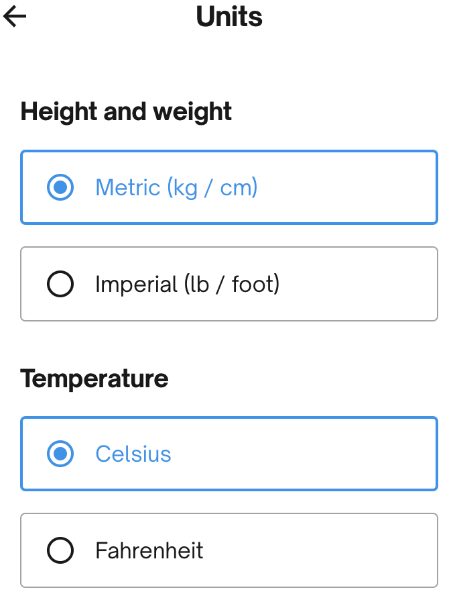This screenshot has height=600, width=453.
Task: Click the empty circle beside Imperial
Action: tap(60, 285)
